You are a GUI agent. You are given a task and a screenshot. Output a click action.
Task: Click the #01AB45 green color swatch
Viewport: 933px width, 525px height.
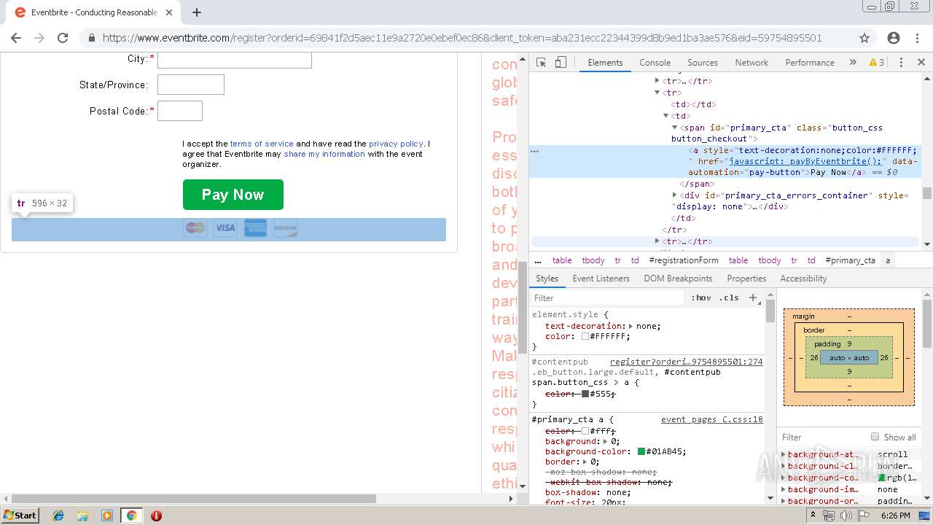click(x=641, y=451)
